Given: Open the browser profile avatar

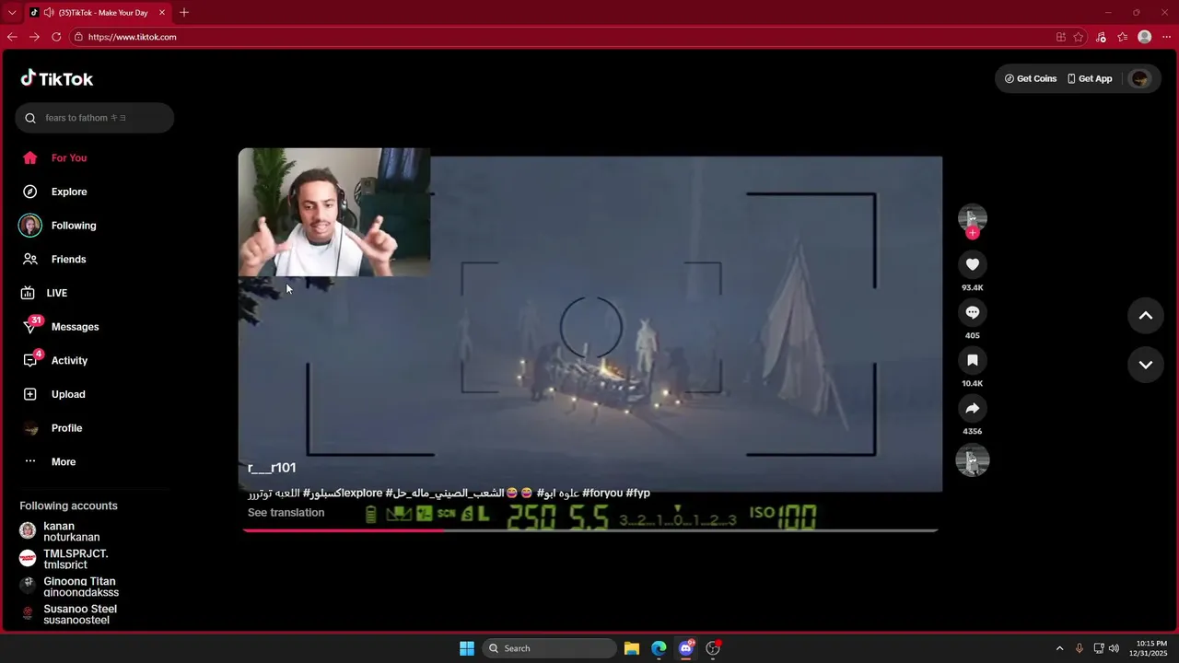Looking at the screenshot, I should tap(1145, 37).
